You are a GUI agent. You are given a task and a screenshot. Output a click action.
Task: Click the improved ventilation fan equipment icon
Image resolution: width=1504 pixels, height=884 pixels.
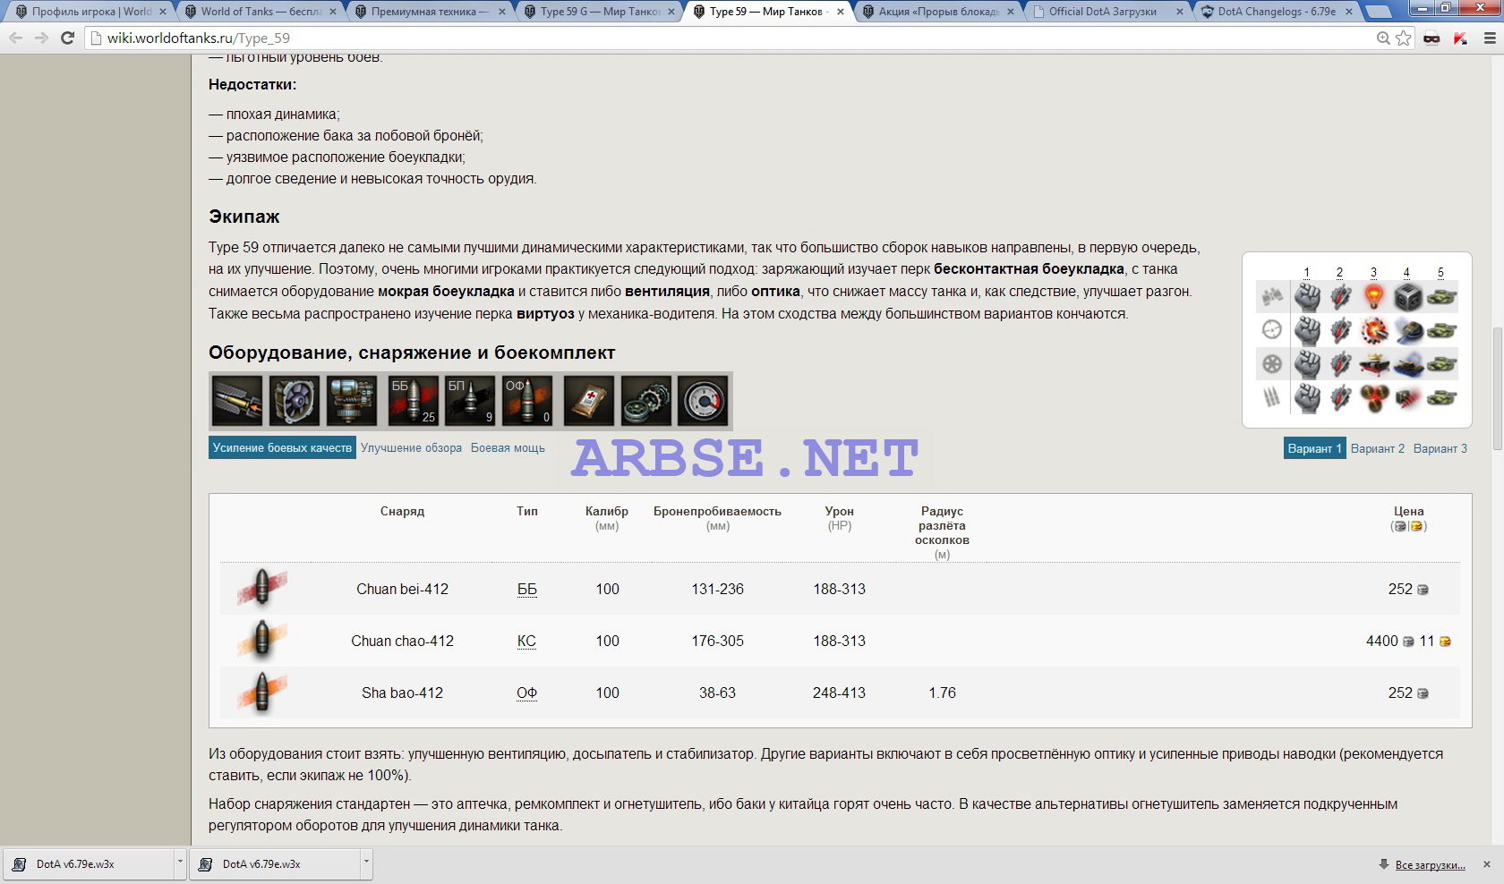(x=295, y=401)
